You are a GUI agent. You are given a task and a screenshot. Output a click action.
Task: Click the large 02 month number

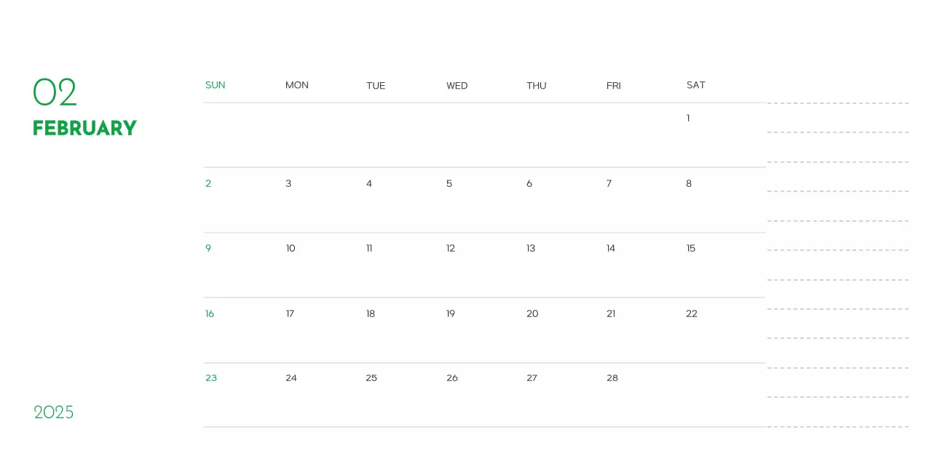coord(55,92)
